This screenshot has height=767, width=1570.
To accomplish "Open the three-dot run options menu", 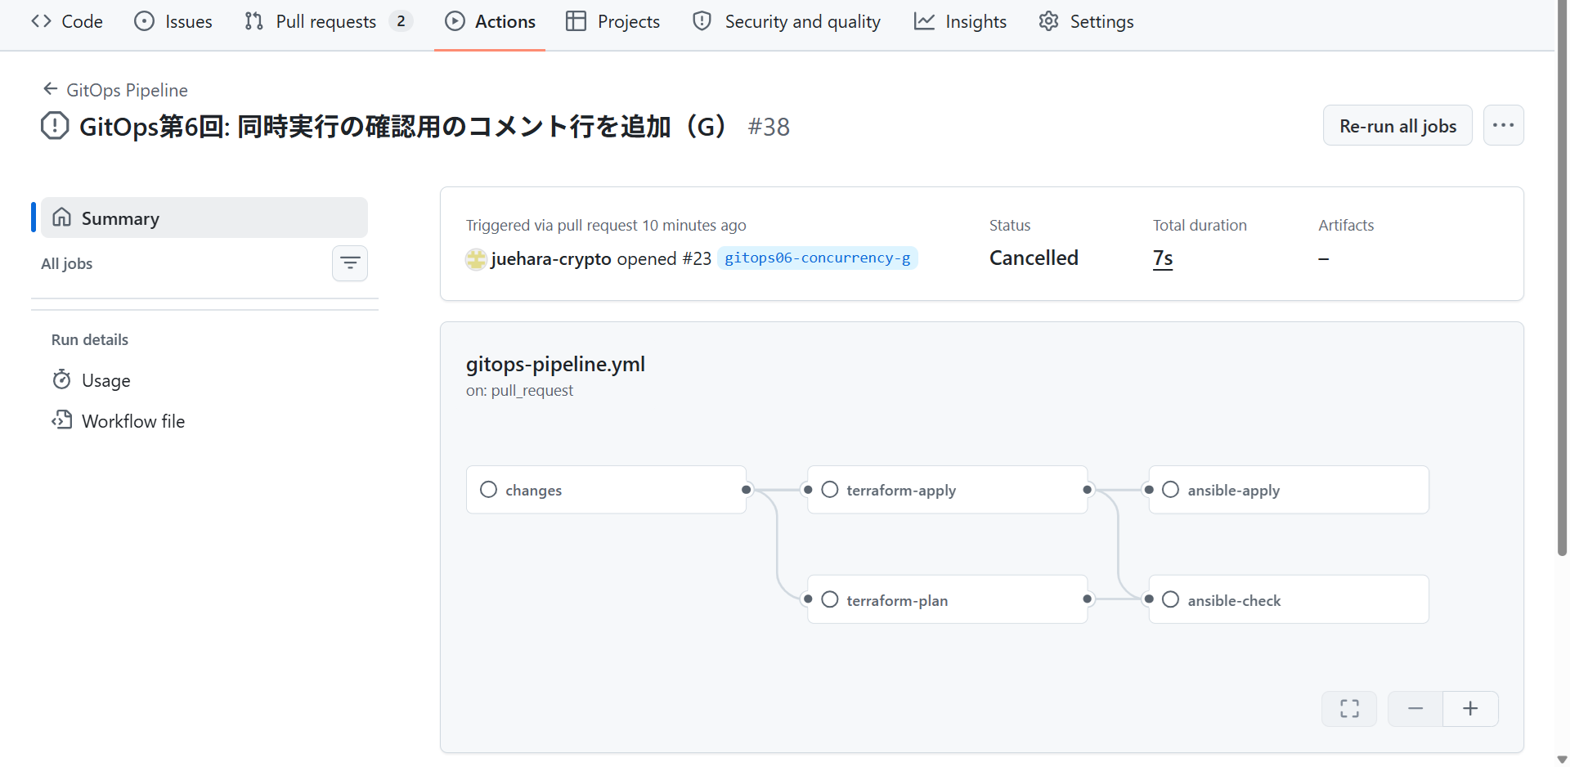I will pyautogui.click(x=1503, y=126).
